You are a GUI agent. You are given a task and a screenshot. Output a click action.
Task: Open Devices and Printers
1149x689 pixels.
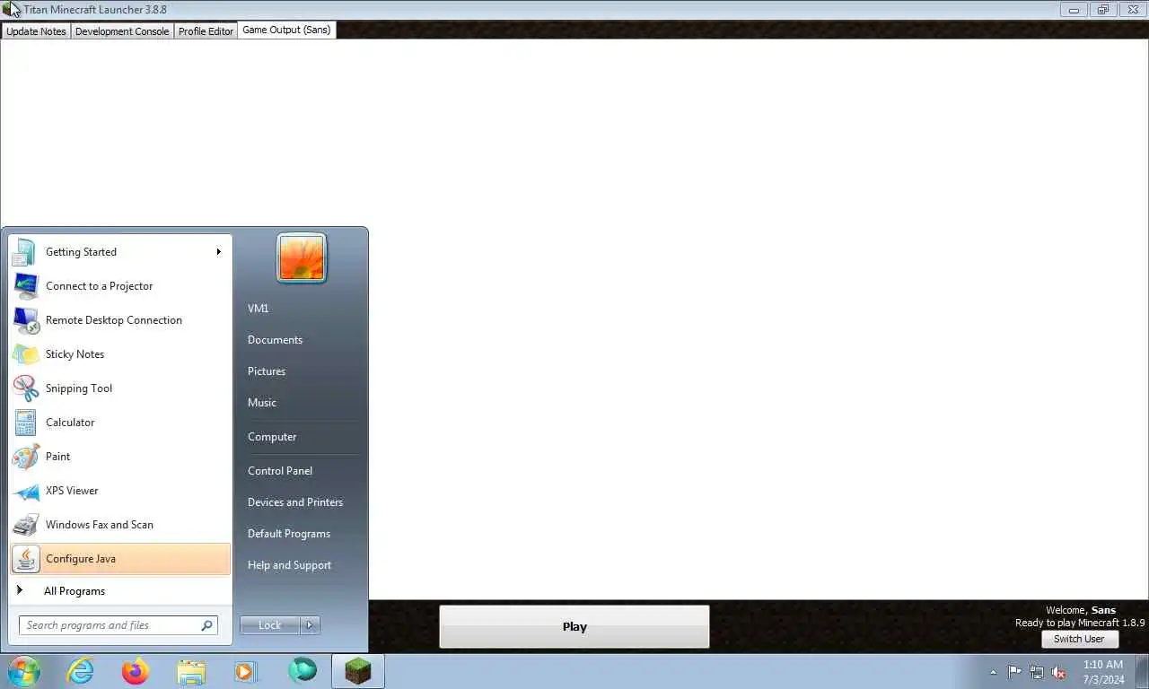pos(295,502)
